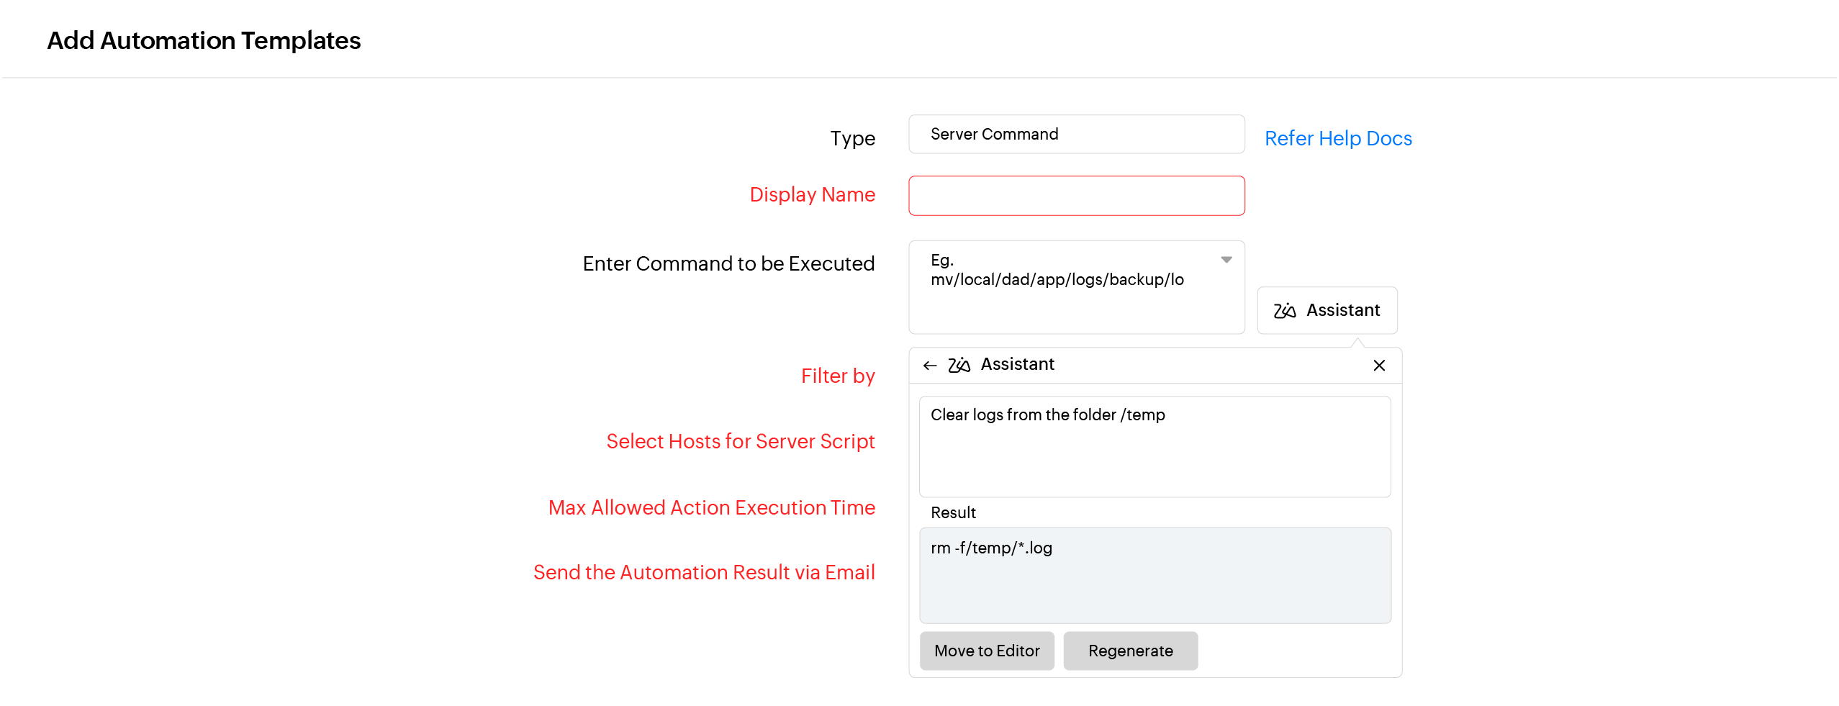The width and height of the screenshot is (1839, 706).
Task: Click the Send the Automation Result via Email label
Action: pos(703,572)
